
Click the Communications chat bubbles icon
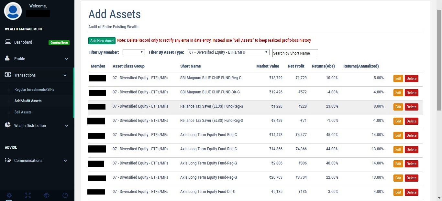[x=8, y=160]
